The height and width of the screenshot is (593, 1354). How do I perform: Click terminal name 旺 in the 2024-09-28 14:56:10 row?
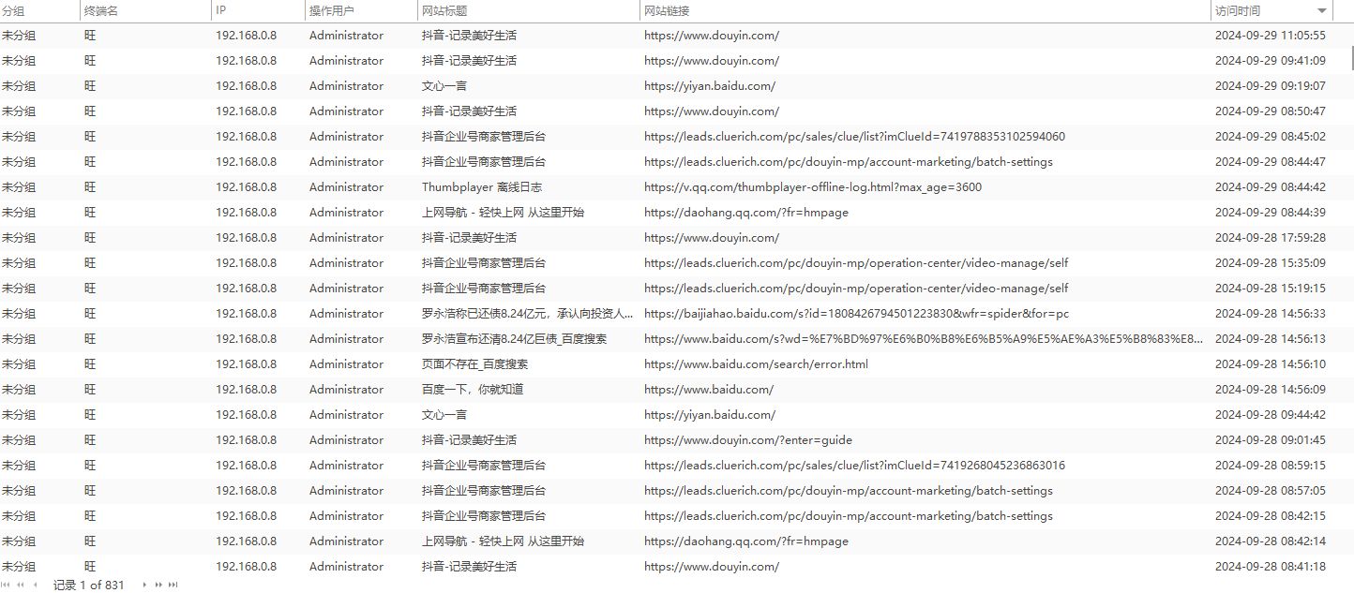90,364
